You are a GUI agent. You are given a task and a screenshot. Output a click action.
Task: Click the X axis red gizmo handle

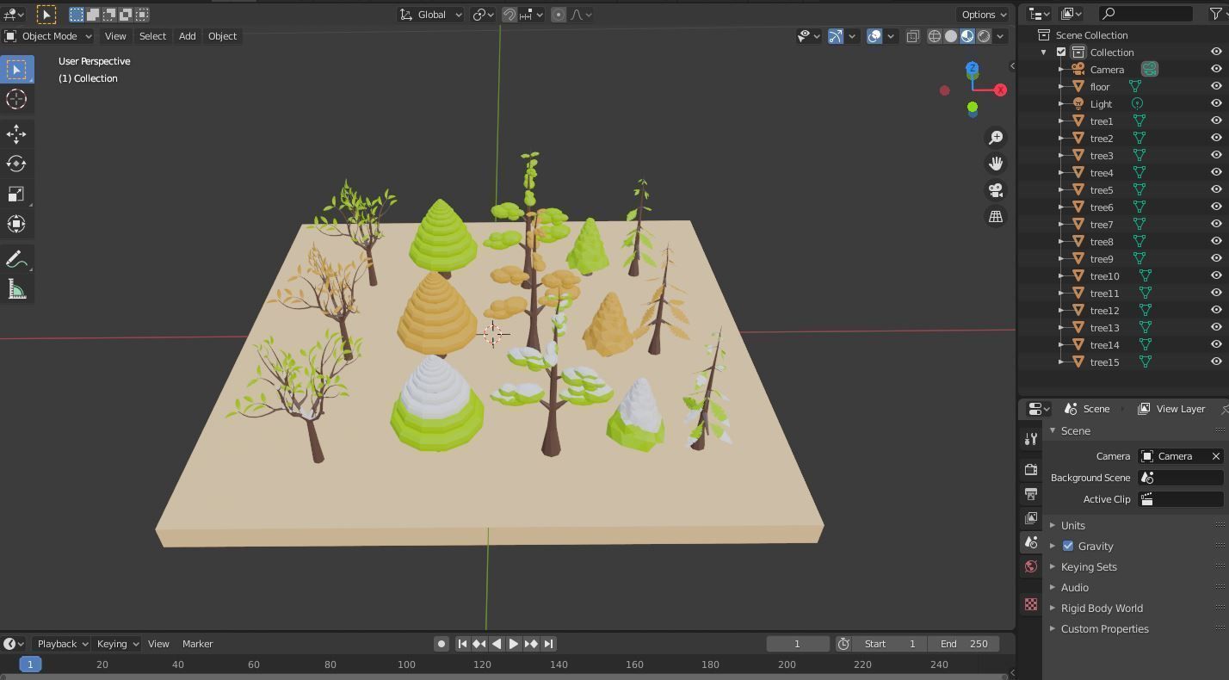tap(1000, 90)
